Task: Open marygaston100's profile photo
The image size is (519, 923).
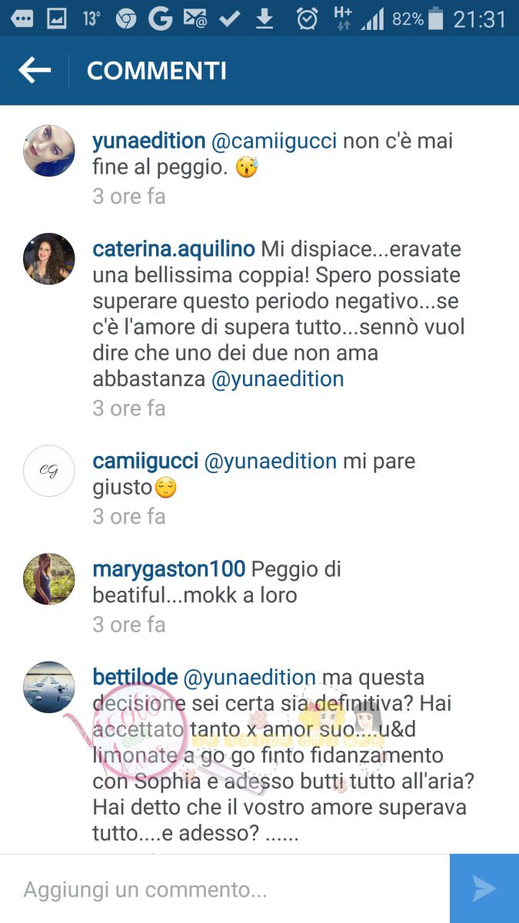Action: [49, 579]
